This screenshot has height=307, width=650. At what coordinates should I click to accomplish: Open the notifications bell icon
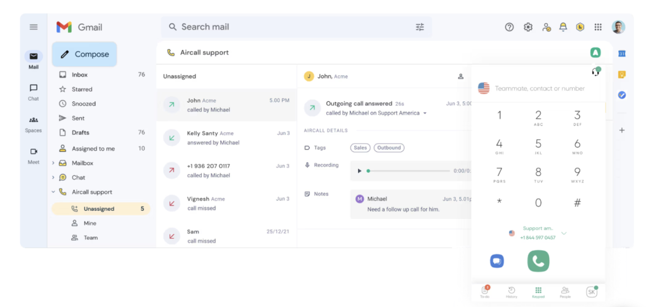coord(563,27)
